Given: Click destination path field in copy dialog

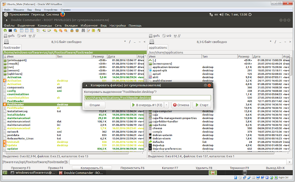Looking at the screenshot, I should point(147,98).
